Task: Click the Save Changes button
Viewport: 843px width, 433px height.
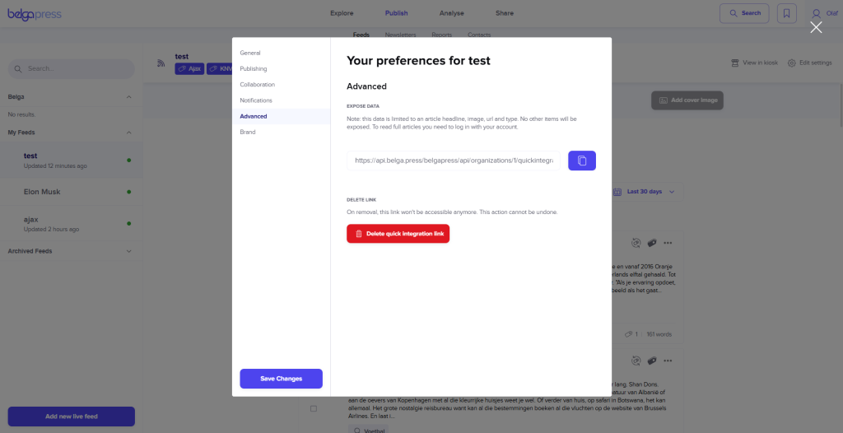Action: pyautogui.click(x=281, y=379)
